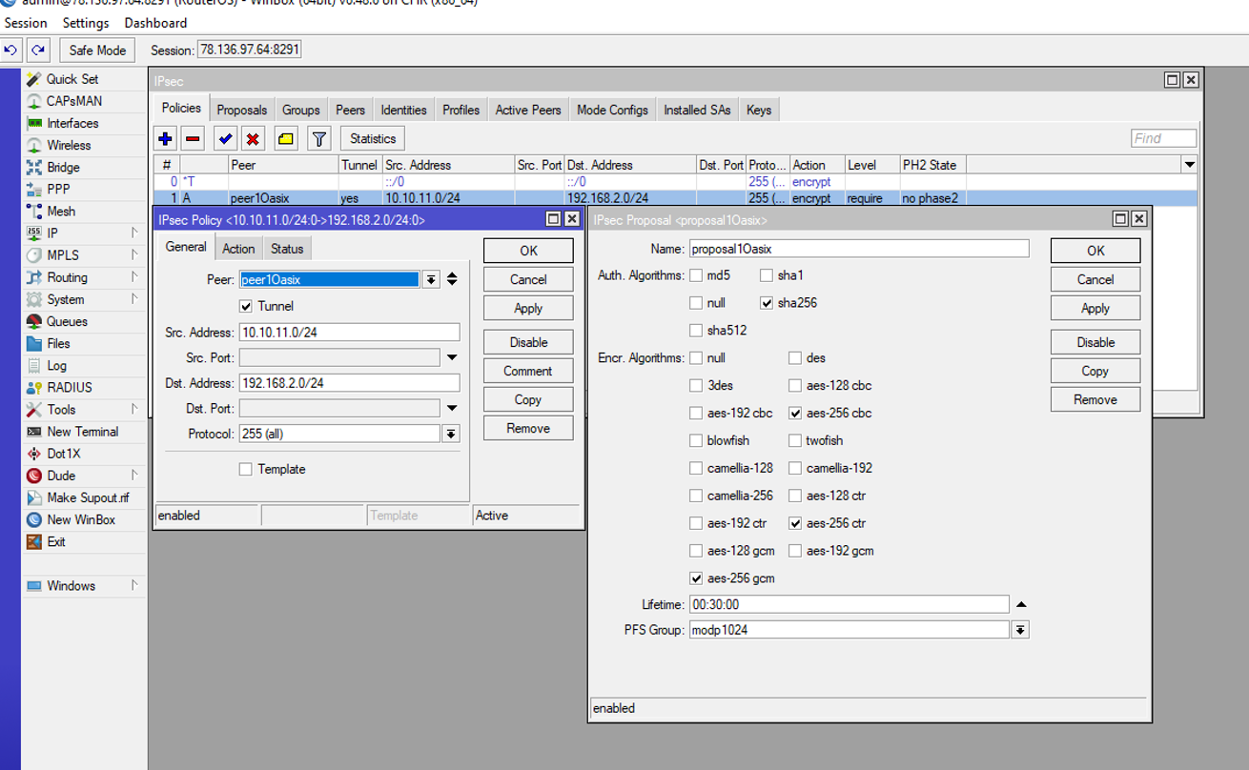
Task: Check the sha1 auth algorithm
Action: 767,275
